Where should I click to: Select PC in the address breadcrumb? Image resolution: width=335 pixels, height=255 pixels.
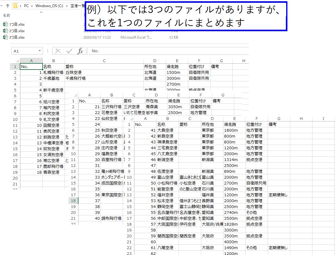[x=26, y=6]
